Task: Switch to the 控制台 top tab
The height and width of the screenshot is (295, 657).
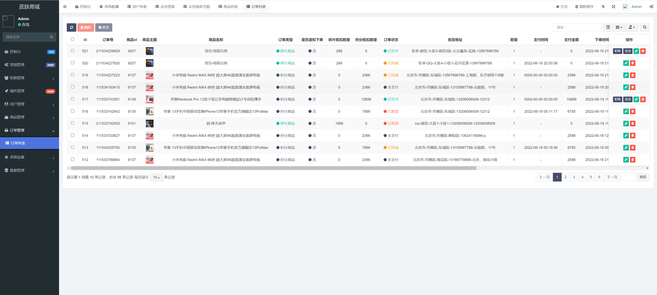Action: (83, 6)
